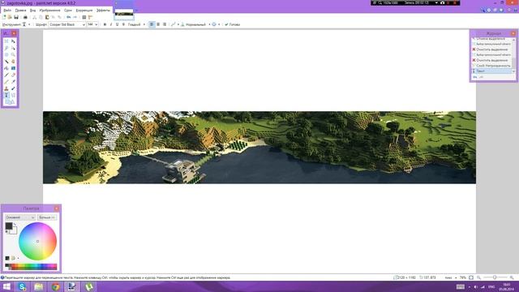Viewport: 519px width, 292px height.
Task: Open the Вид menu
Action: (x=32, y=11)
